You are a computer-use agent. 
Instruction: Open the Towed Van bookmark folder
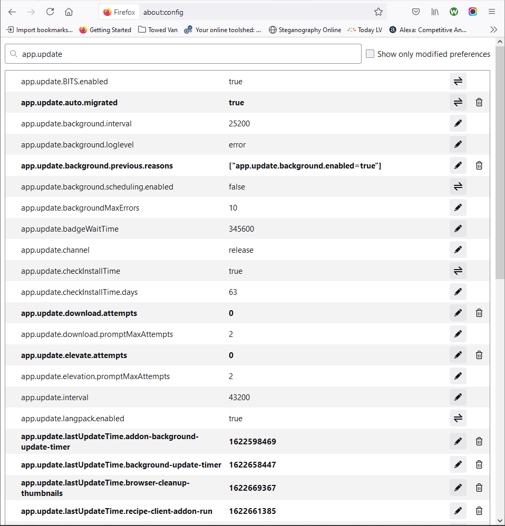pyautogui.click(x=158, y=30)
